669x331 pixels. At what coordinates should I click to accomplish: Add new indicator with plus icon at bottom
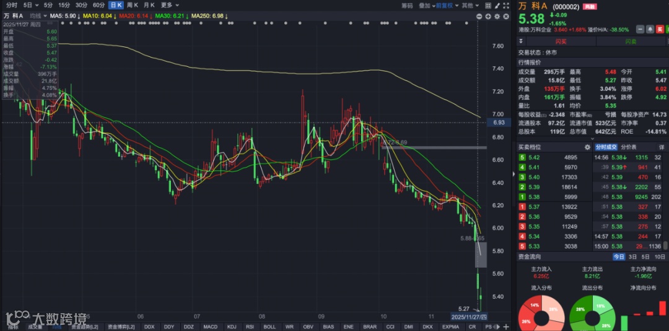[506, 327]
